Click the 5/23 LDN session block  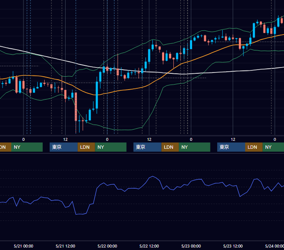(254, 147)
